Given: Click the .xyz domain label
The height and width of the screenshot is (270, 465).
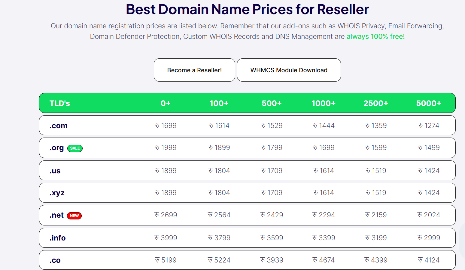Looking at the screenshot, I should click(57, 193).
